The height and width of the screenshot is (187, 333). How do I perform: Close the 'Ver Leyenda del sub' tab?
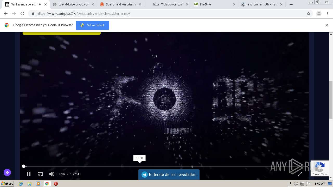(x=46, y=4)
